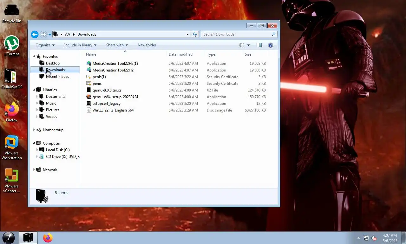406x244 pixels.
Task: Sort by Date modified column header
Action: tap(186, 54)
